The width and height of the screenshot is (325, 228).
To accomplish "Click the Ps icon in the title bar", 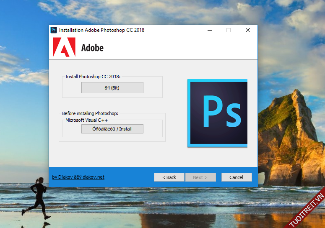I will (54, 30).
